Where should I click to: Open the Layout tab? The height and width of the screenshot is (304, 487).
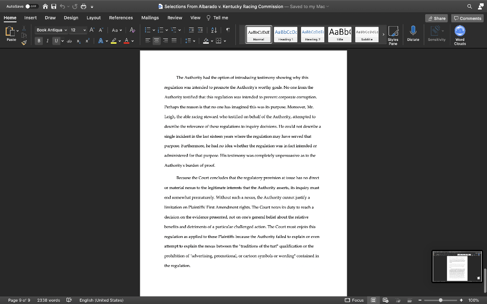coord(94,18)
